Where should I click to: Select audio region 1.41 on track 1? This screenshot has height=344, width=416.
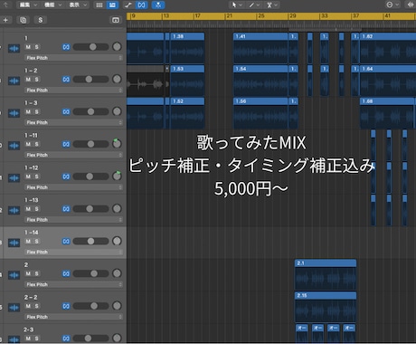coord(260,48)
